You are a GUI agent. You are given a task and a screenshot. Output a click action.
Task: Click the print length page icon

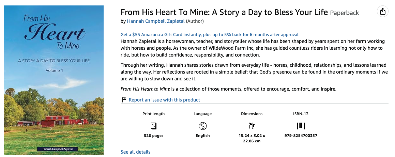[153, 126]
